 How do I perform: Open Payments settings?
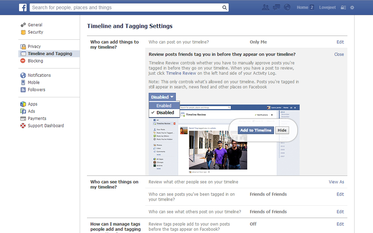point(37,119)
